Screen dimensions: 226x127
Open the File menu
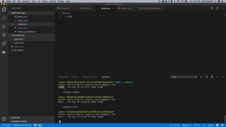tap(14, 1)
